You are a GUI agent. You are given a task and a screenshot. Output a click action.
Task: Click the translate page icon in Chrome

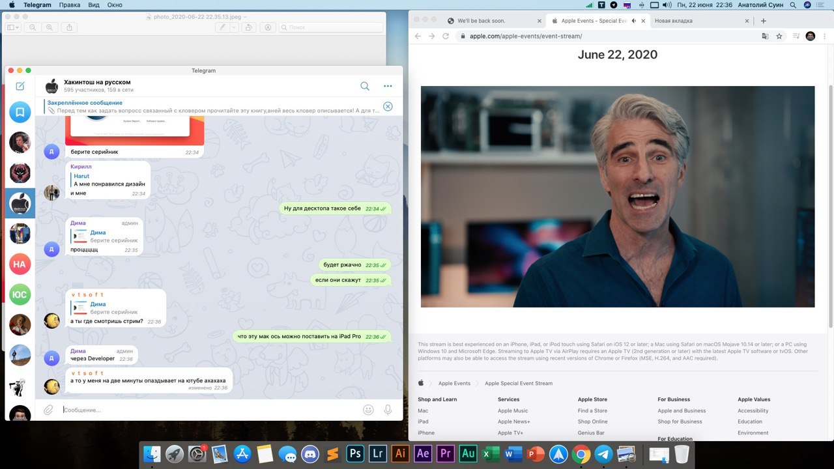765,36
